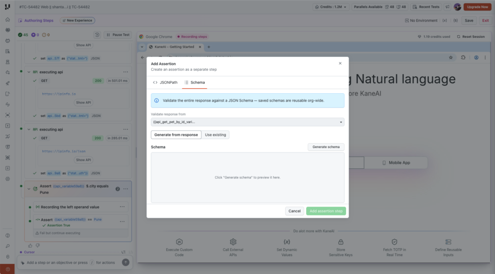
Task: Open the browser three-dot menu
Action: click(485, 57)
